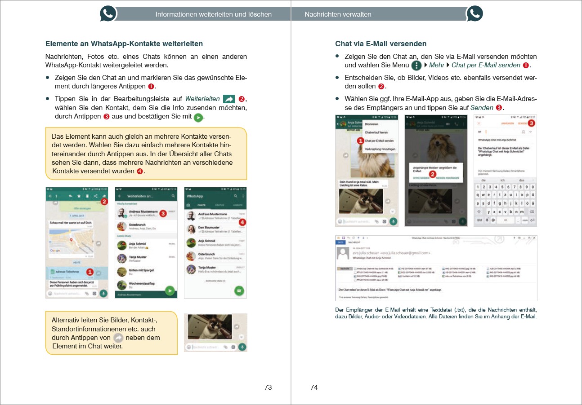Viewport: 582px width, 405px height.
Task: Open three-dot menu in WhatsApp chat list
Action: point(243,196)
